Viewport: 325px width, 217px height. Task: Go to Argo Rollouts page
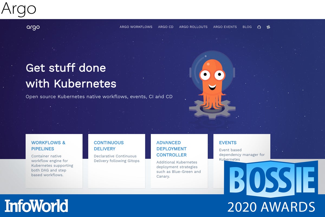[x=193, y=27]
